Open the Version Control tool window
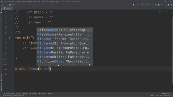This screenshot has width=173, height=97. (x=9, y=93)
